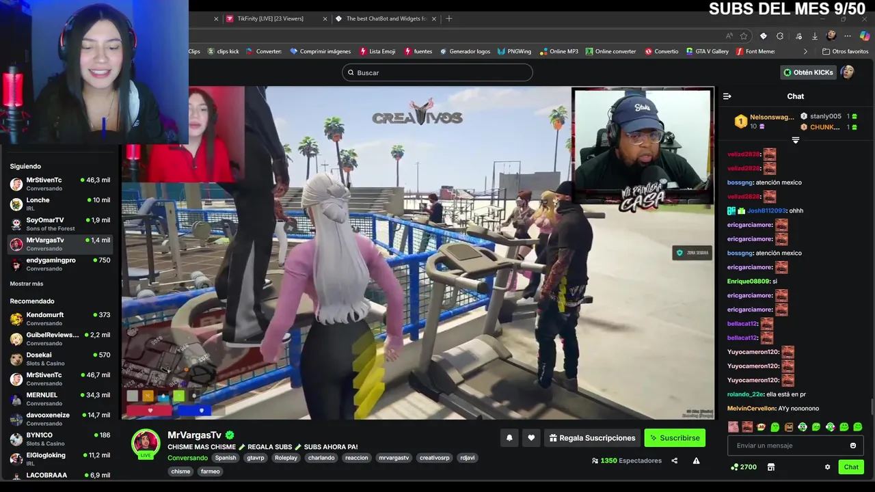Expand bookmarks overflow chevron
This screenshot has height=492, width=875.
[805, 51]
